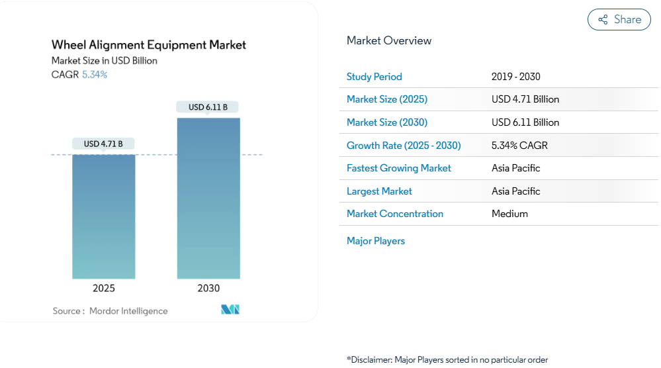The image size is (661, 368).
Task: Select the Market Size (2025) label
Action: pyautogui.click(x=386, y=99)
